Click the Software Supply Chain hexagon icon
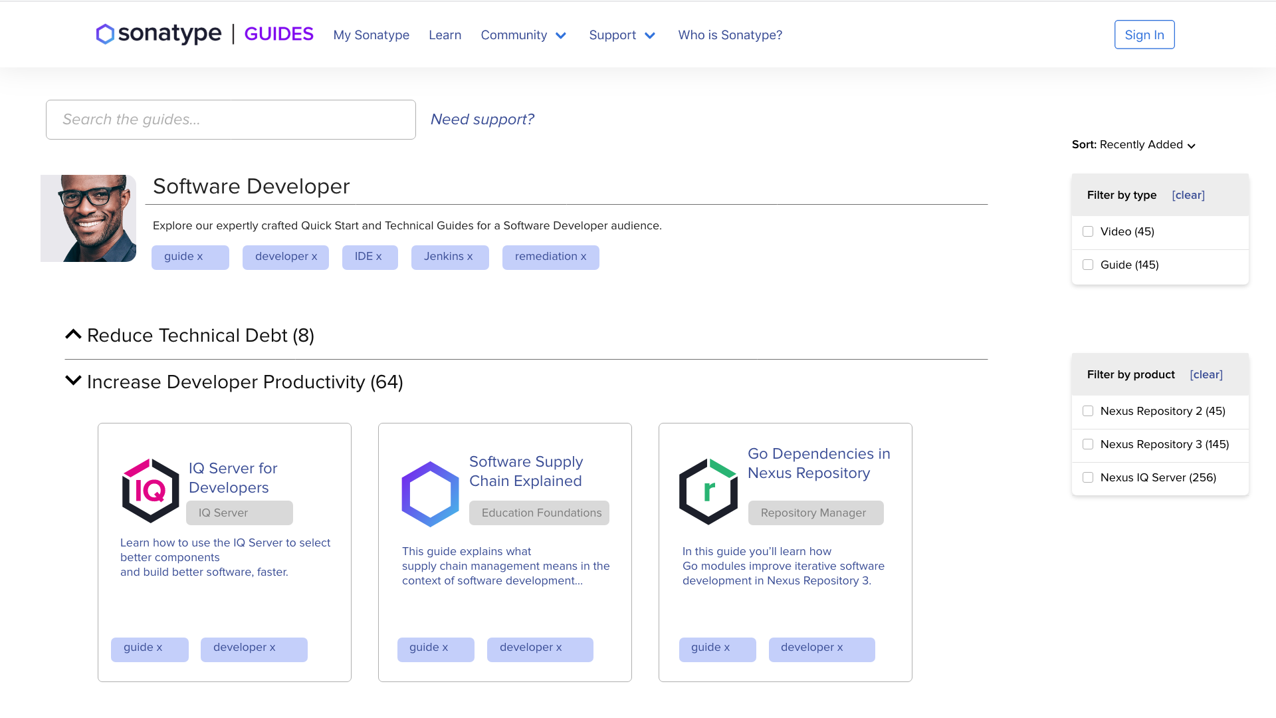 click(x=431, y=494)
